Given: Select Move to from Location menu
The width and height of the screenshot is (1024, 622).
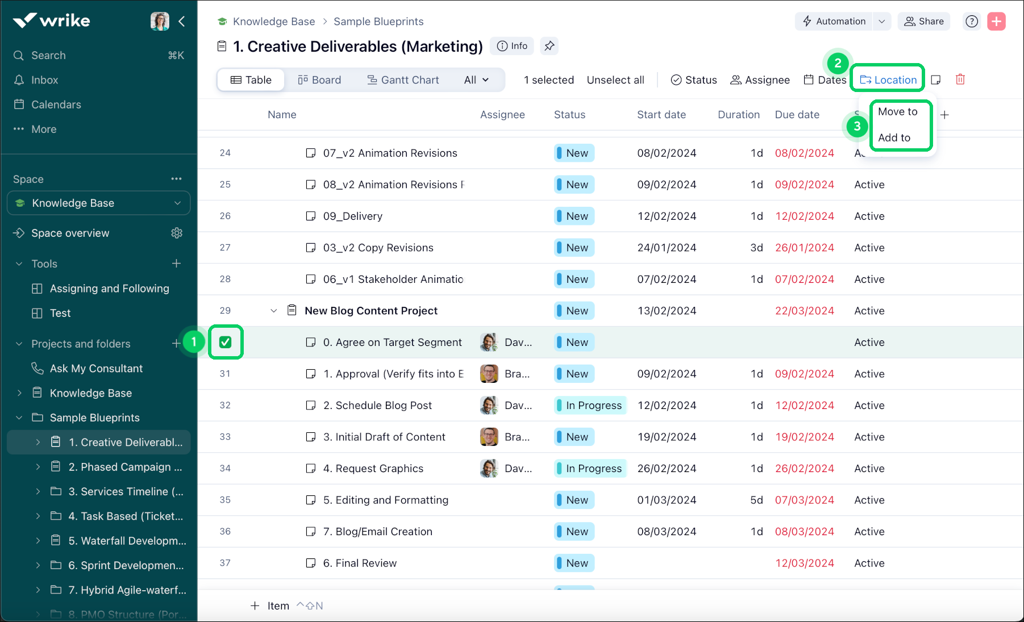Looking at the screenshot, I should (x=897, y=112).
